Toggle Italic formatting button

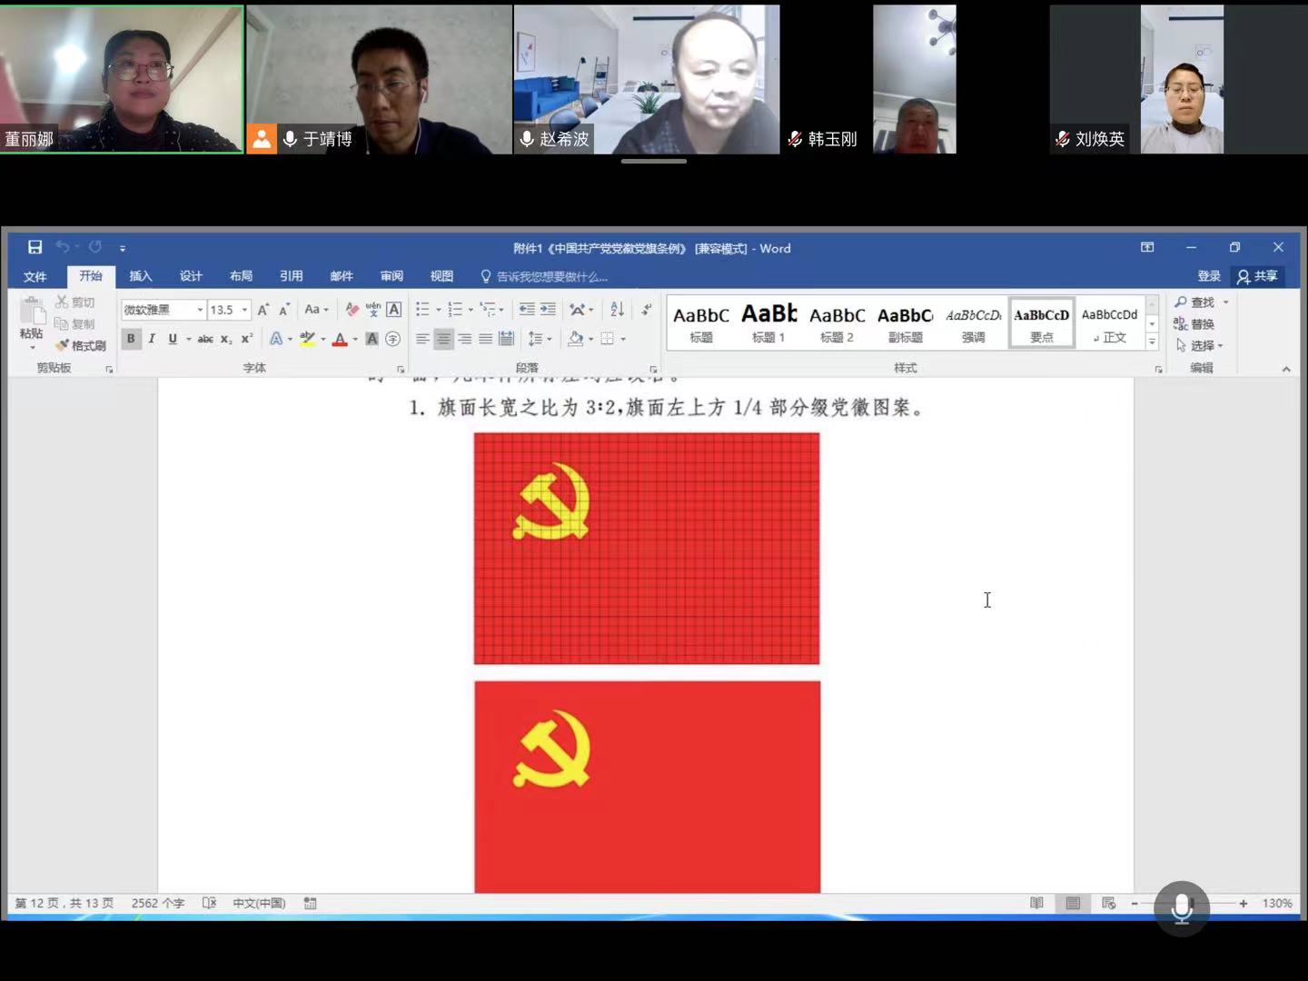(152, 339)
